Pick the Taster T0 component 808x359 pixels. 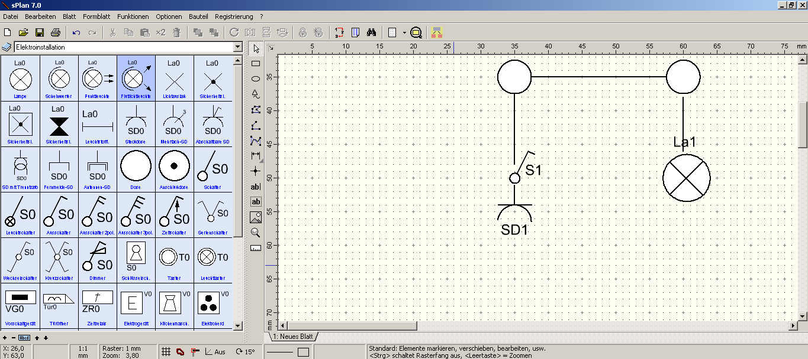click(174, 260)
